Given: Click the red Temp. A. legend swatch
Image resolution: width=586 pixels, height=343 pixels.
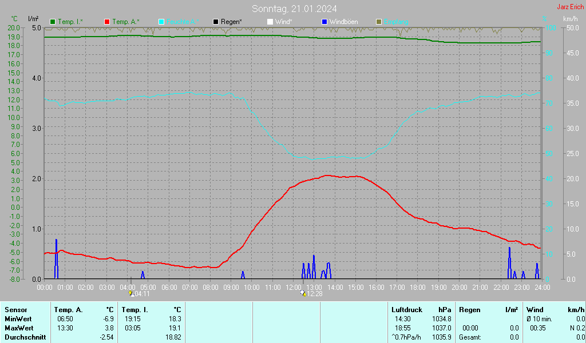Looking at the screenshot, I should pos(107,22).
